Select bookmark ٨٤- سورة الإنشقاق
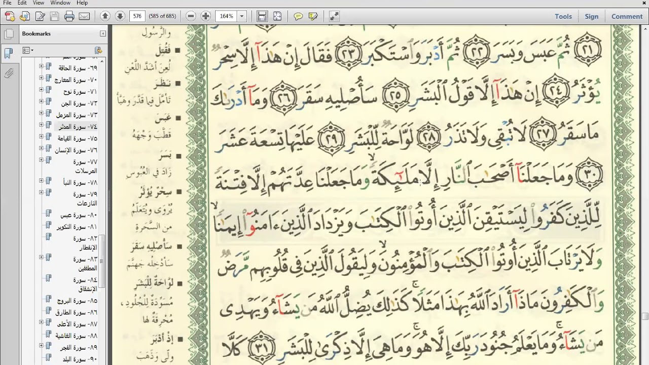This screenshot has width=649, height=365. pyautogui.click(x=85, y=284)
